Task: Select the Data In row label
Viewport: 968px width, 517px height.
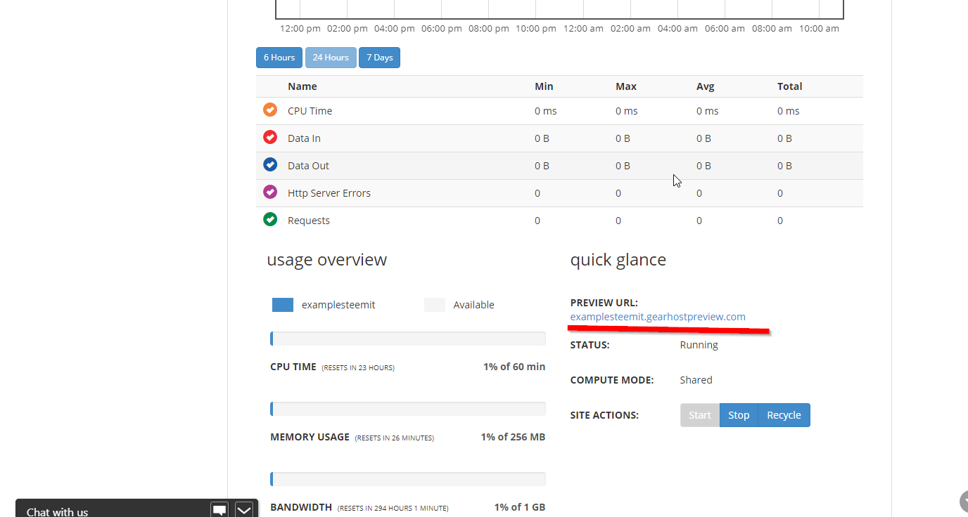Action: click(304, 138)
